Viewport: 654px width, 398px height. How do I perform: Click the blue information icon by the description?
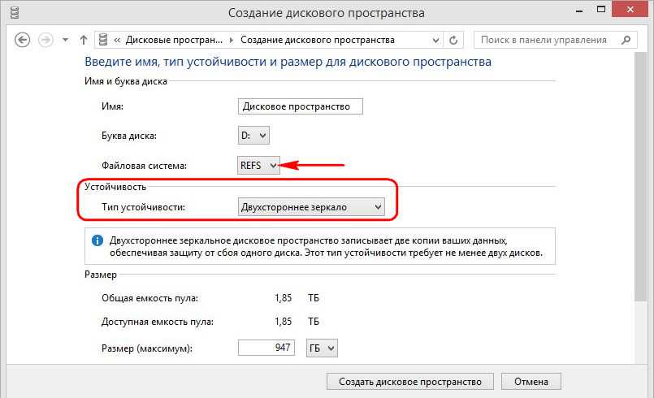(x=97, y=241)
